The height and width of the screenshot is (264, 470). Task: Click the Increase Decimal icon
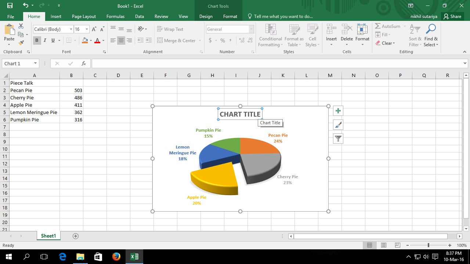(x=242, y=40)
